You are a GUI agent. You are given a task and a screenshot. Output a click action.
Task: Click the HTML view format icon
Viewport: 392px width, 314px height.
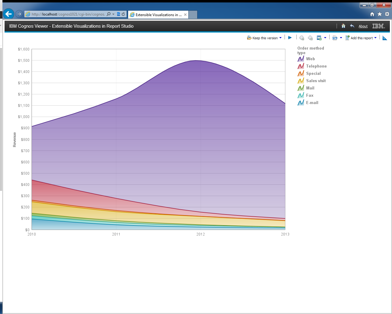(x=335, y=38)
